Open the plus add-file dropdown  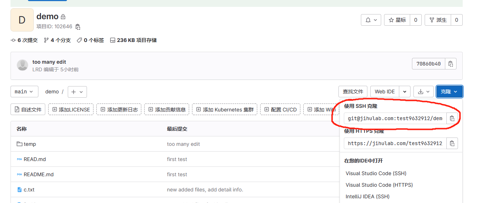[x=77, y=92]
